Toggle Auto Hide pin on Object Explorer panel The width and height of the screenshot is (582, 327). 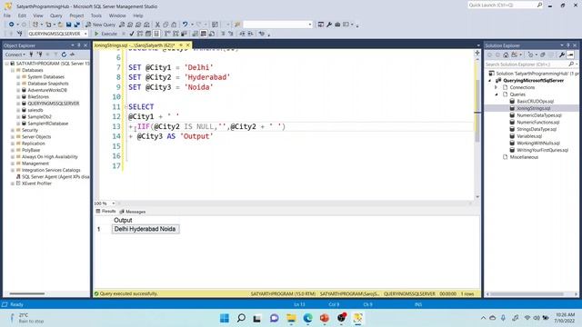pyautogui.click(x=79, y=45)
